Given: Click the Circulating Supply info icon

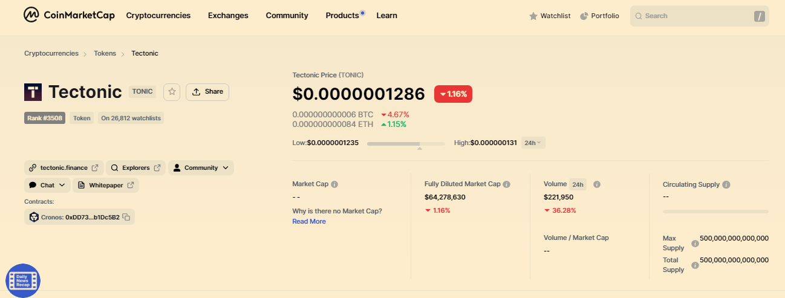Looking at the screenshot, I should tap(726, 184).
